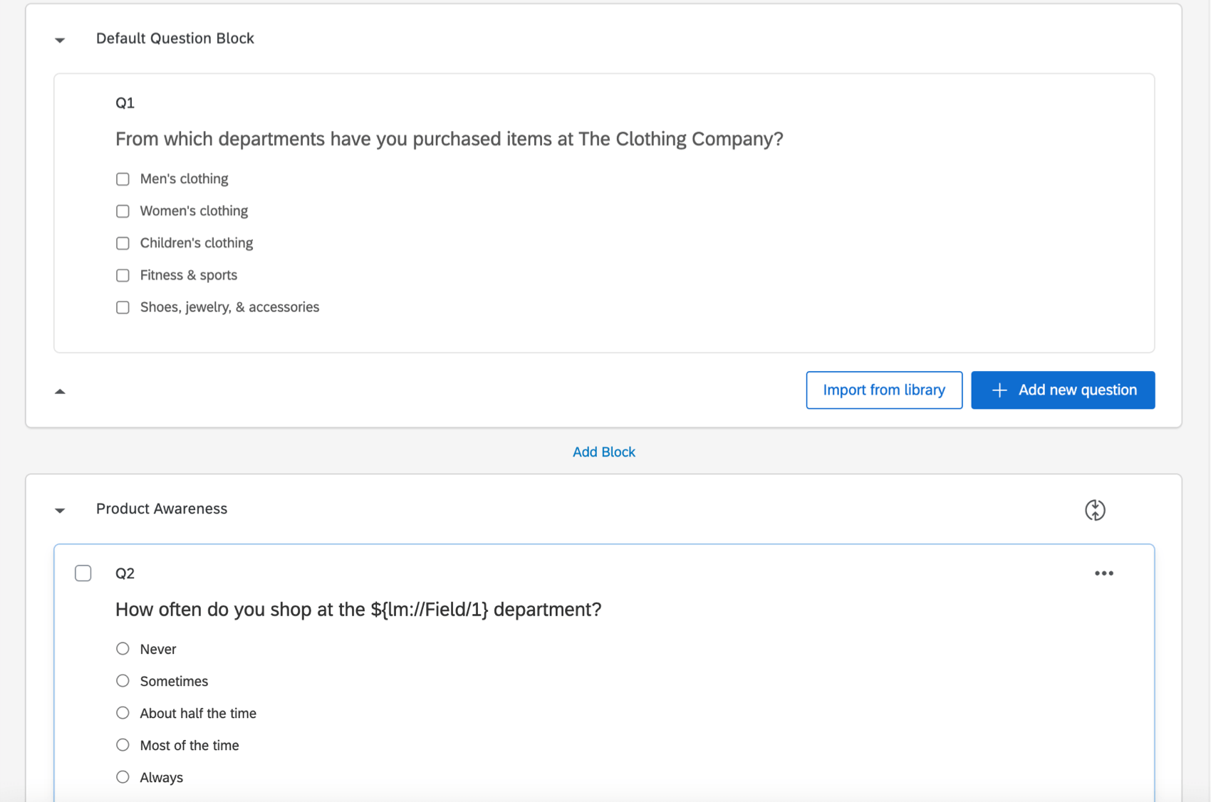This screenshot has height=802, width=1211.
Task: Open the Q2 options menu (three dots)
Action: pyautogui.click(x=1103, y=573)
